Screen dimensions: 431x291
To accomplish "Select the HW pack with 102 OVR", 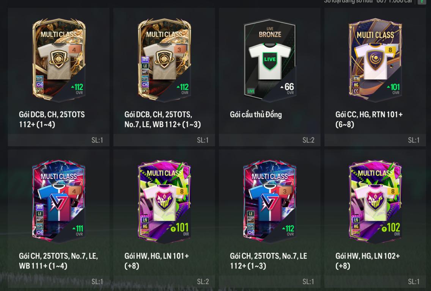I will (375, 202).
